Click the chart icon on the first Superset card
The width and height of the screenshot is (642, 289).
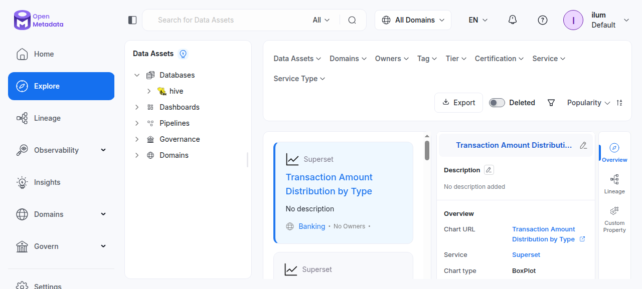292,159
